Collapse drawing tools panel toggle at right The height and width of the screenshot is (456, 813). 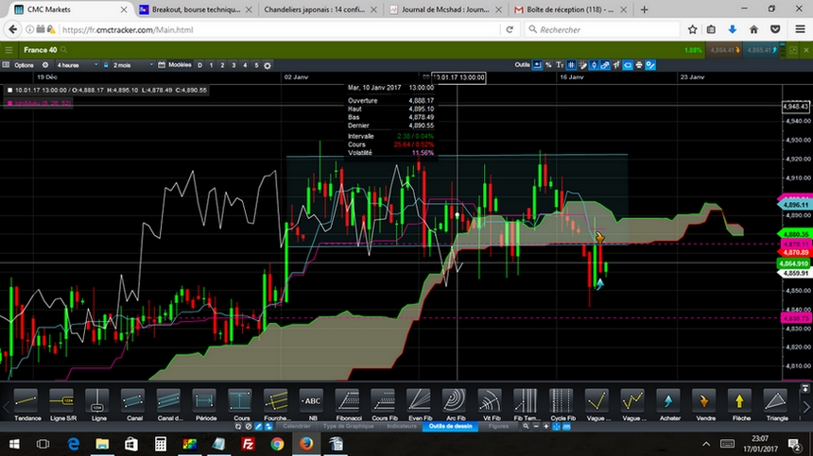coord(805,388)
